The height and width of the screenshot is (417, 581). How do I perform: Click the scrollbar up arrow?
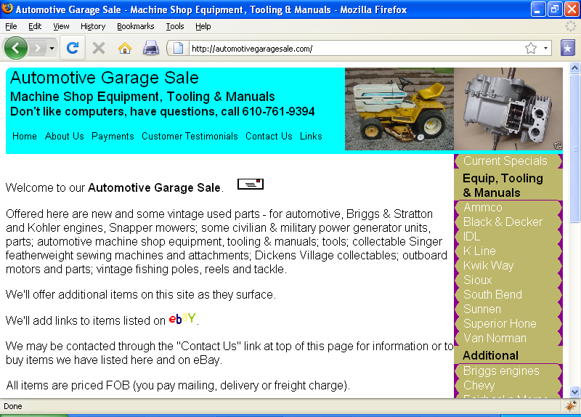click(574, 68)
